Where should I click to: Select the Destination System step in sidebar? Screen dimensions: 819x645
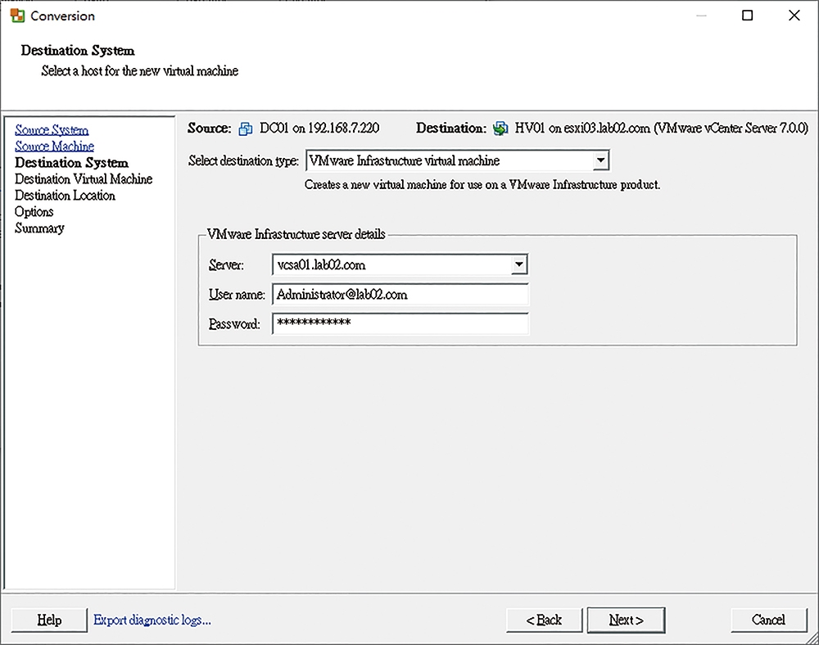71,163
